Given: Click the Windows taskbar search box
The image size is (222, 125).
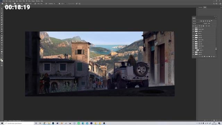Looking at the screenshot, I should click(x=19, y=123).
